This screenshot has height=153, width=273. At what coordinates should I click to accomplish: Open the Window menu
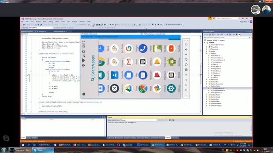(x=82, y=22)
